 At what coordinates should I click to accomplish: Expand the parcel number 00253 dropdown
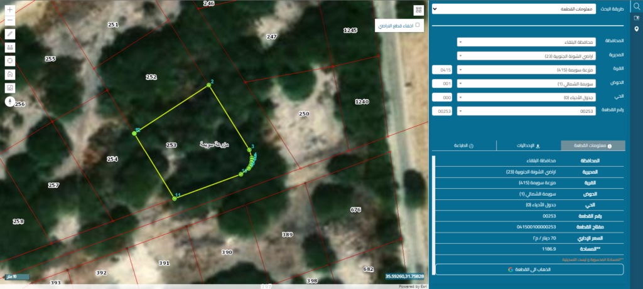coord(527,111)
